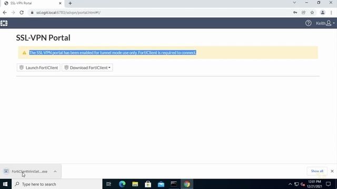Open saved passwords key icon

tap(295, 13)
